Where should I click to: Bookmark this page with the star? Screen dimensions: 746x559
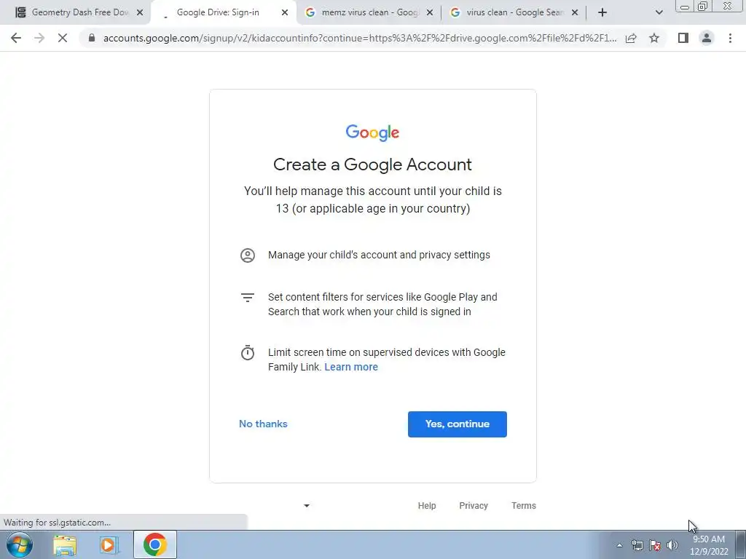click(x=654, y=38)
